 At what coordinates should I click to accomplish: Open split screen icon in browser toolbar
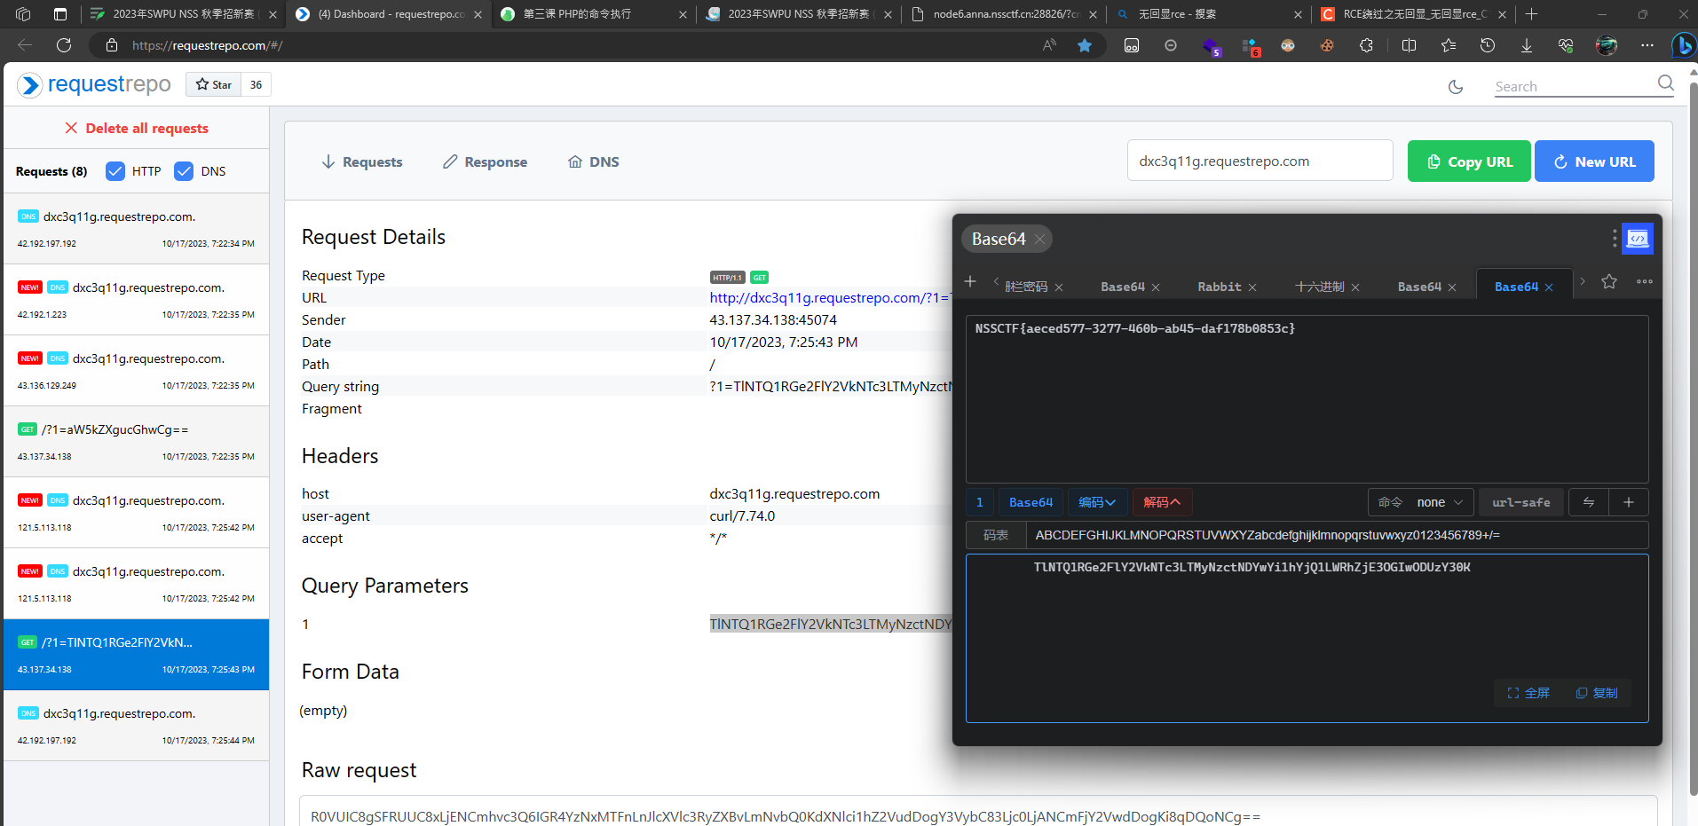tap(1409, 45)
